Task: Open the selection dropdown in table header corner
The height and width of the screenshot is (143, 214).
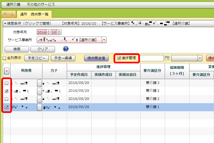Action: tap(7, 71)
